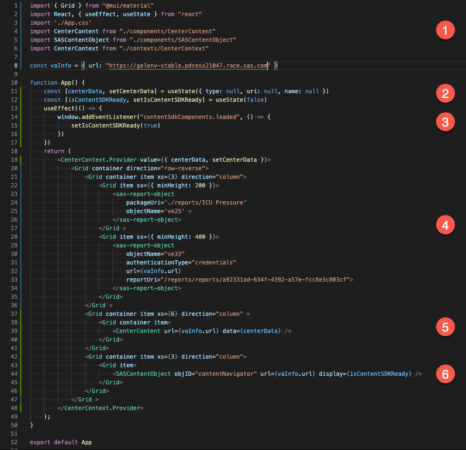Image resolution: width=466 pixels, height=450 pixels.
Task: Place cursor on the 'function' keyword
Action: pos(44,83)
